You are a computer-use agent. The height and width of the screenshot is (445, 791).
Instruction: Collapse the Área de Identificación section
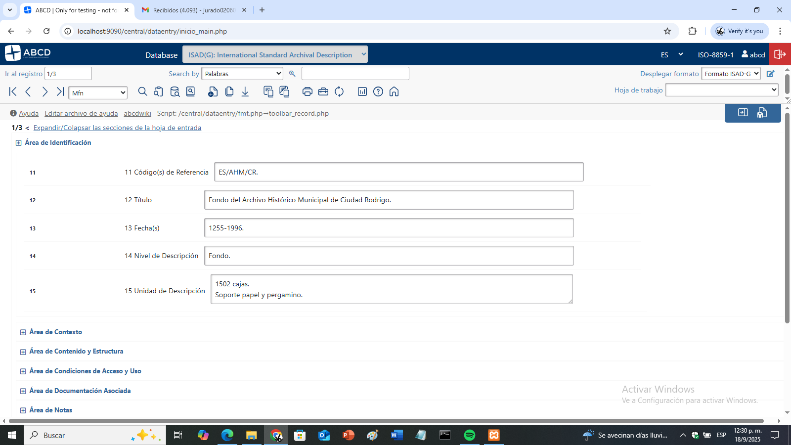[x=19, y=143]
